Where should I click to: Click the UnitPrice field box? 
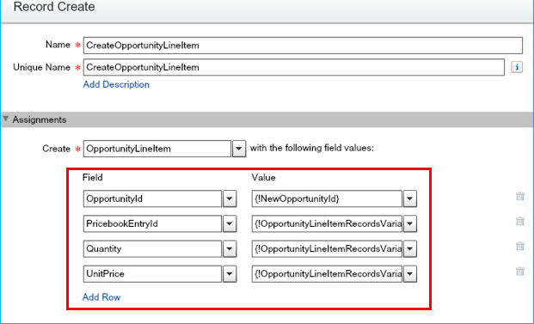point(152,273)
